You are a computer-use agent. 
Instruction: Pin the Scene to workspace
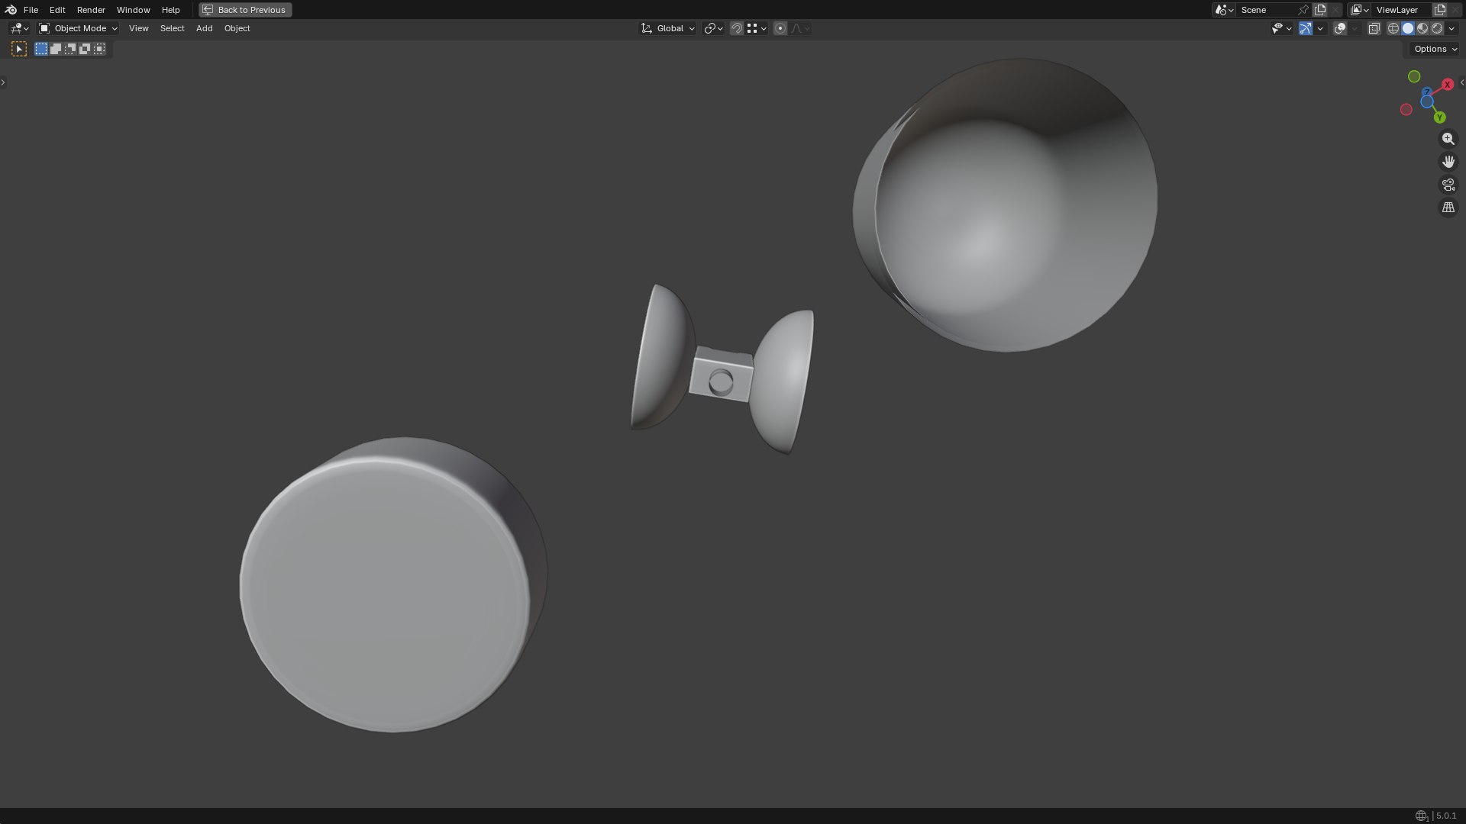pyautogui.click(x=1303, y=10)
